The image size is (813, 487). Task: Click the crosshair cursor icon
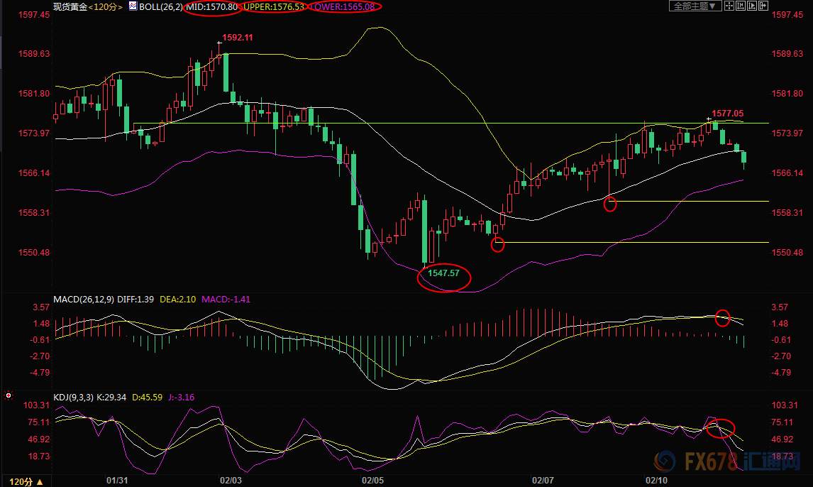[729, 6]
